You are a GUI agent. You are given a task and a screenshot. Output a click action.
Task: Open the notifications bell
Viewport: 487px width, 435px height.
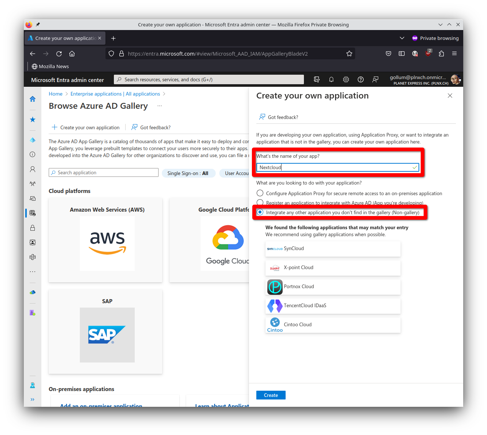[331, 79]
